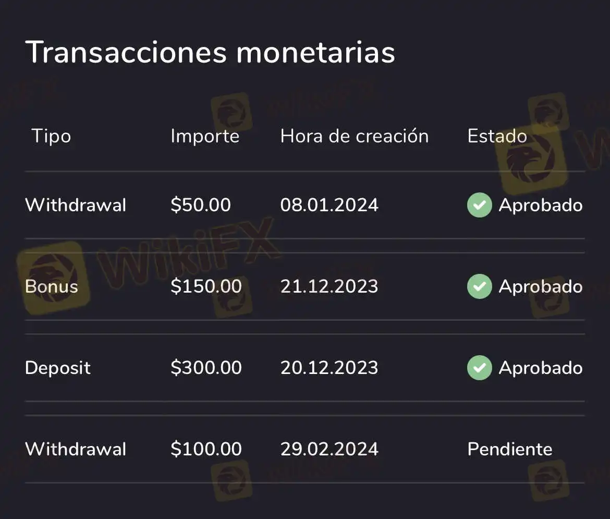Click the green checkmark on the Deposit row
Viewport: 610px width, 519px height.
(x=479, y=368)
